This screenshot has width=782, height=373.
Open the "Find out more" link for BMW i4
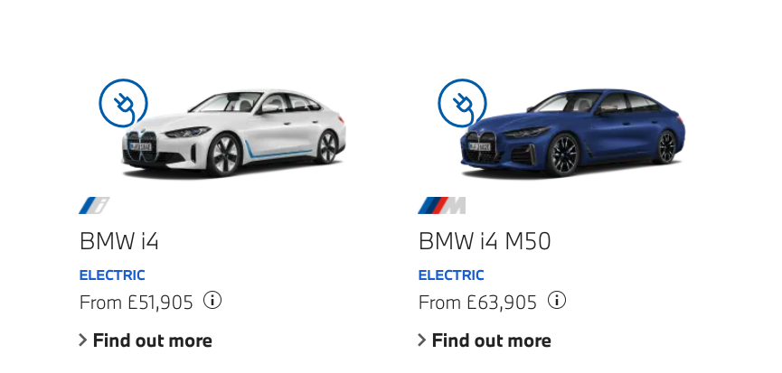point(152,340)
